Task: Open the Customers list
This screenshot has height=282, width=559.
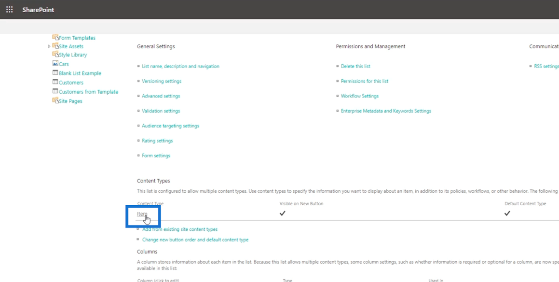Action: point(71,83)
